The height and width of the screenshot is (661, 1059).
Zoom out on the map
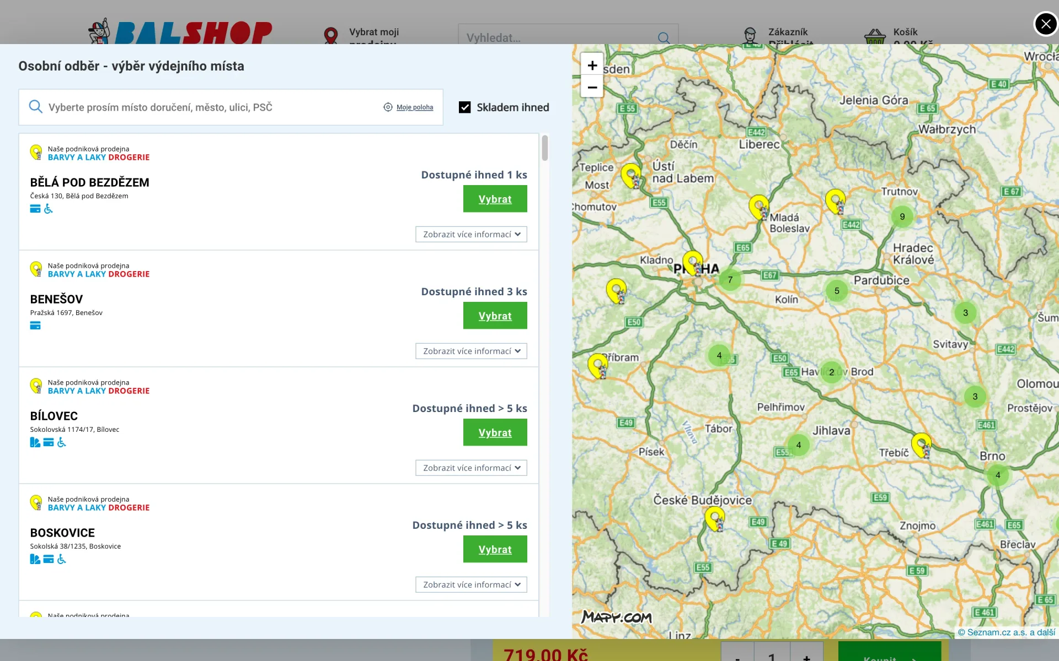pyautogui.click(x=592, y=87)
